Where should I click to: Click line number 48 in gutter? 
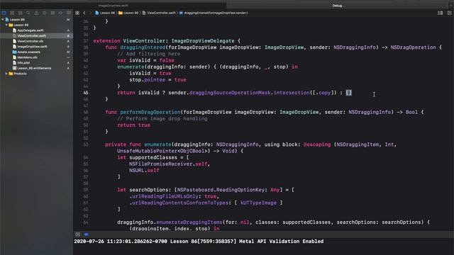coord(86,112)
